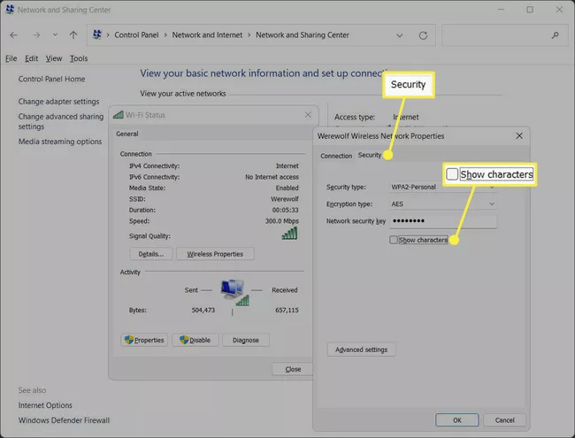Click Cancel in Network Properties
The width and height of the screenshot is (575, 438).
tap(504, 420)
